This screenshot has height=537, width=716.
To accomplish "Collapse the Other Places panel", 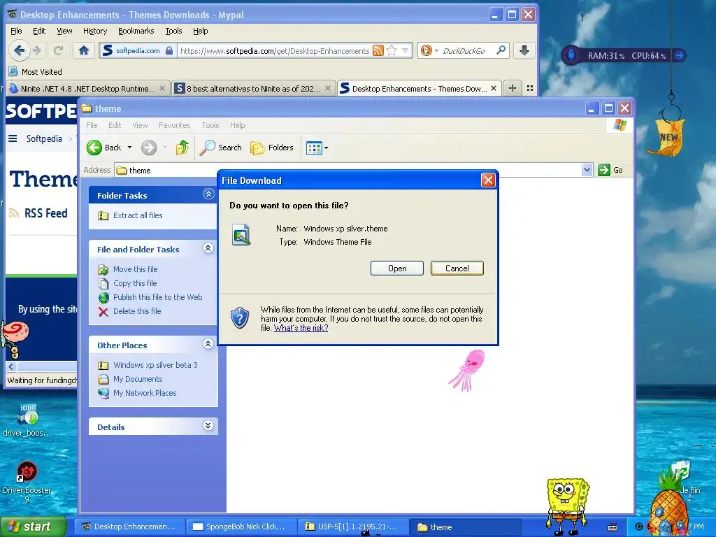I will coord(208,344).
